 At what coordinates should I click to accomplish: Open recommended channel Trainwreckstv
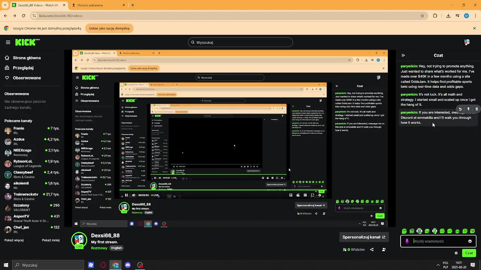click(x=32, y=196)
